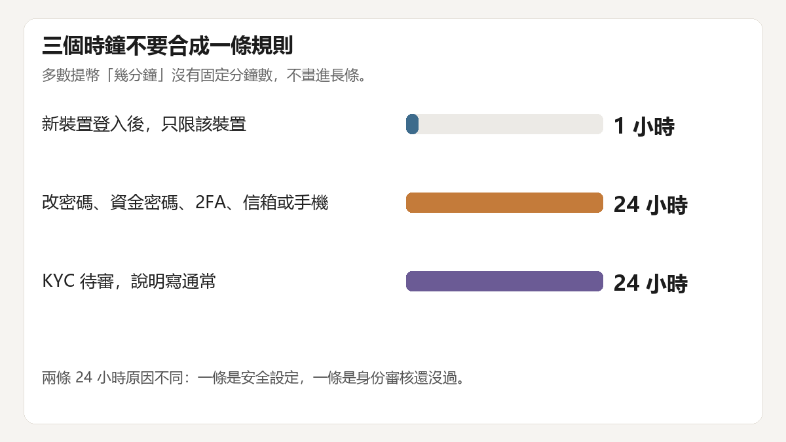Select the row label starting with 改密碼、資金密碼

click(x=185, y=203)
